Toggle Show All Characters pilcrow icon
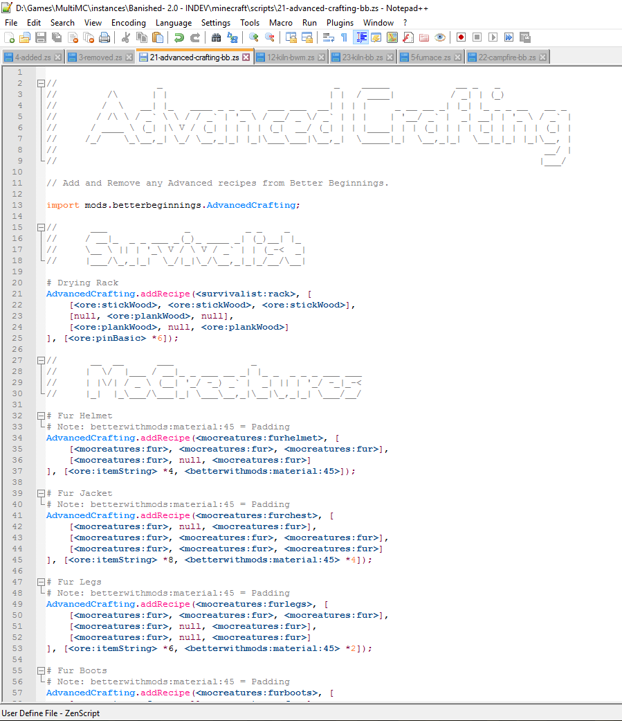 pyautogui.click(x=344, y=37)
